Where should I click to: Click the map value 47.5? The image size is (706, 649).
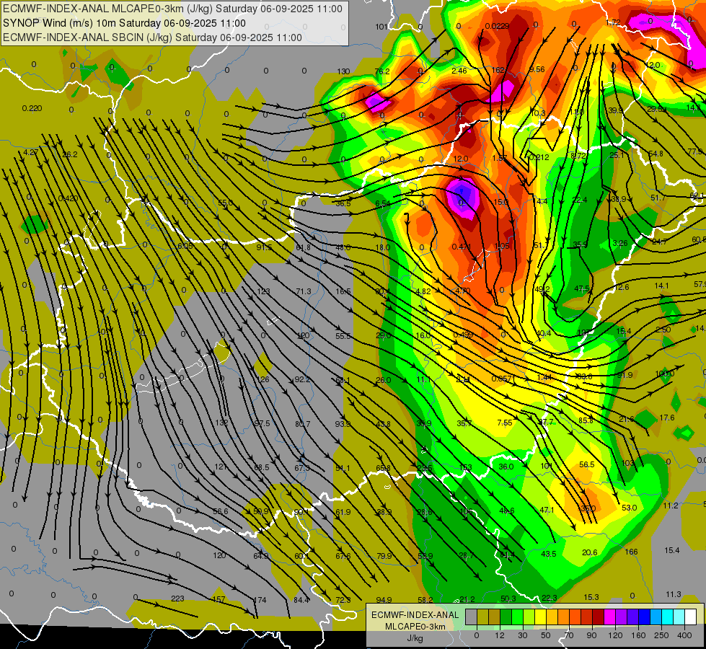coord(582,288)
